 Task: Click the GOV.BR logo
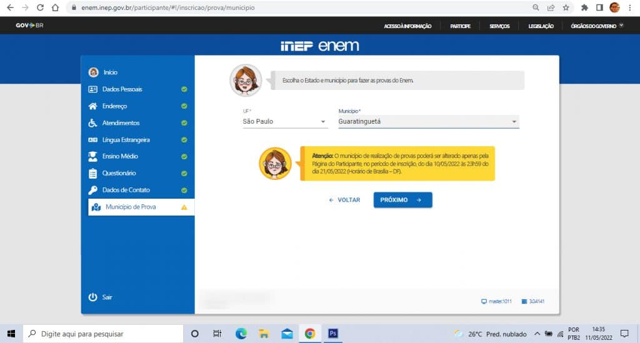29,25
